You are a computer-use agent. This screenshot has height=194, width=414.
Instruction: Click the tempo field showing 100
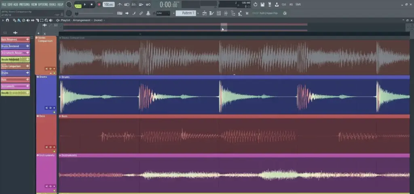click(108, 4)
